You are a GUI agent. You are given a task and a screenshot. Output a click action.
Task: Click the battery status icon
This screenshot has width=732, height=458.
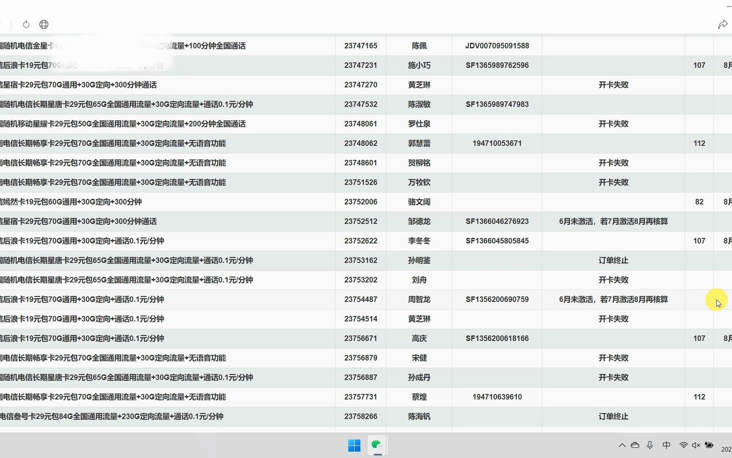[x=709, y=445]
